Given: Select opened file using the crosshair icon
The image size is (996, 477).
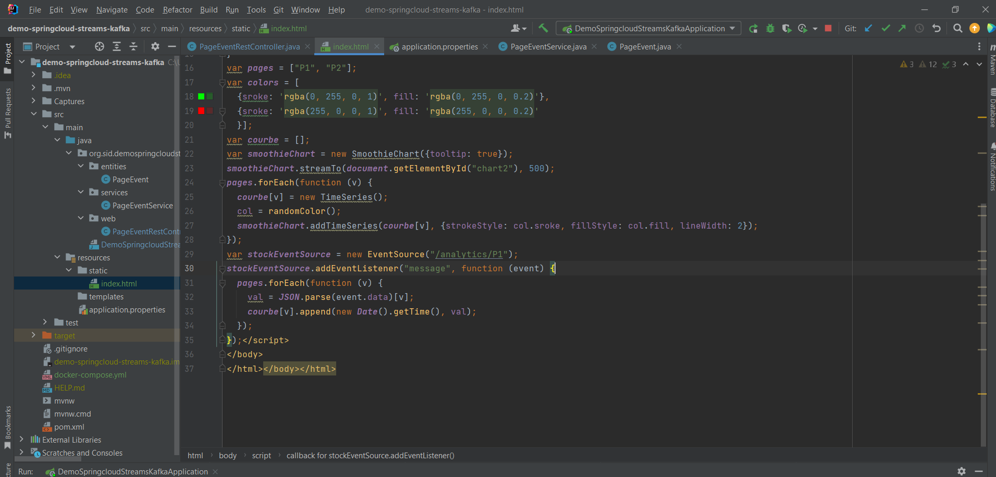Looking at the screenshot, I should (99, 46).
